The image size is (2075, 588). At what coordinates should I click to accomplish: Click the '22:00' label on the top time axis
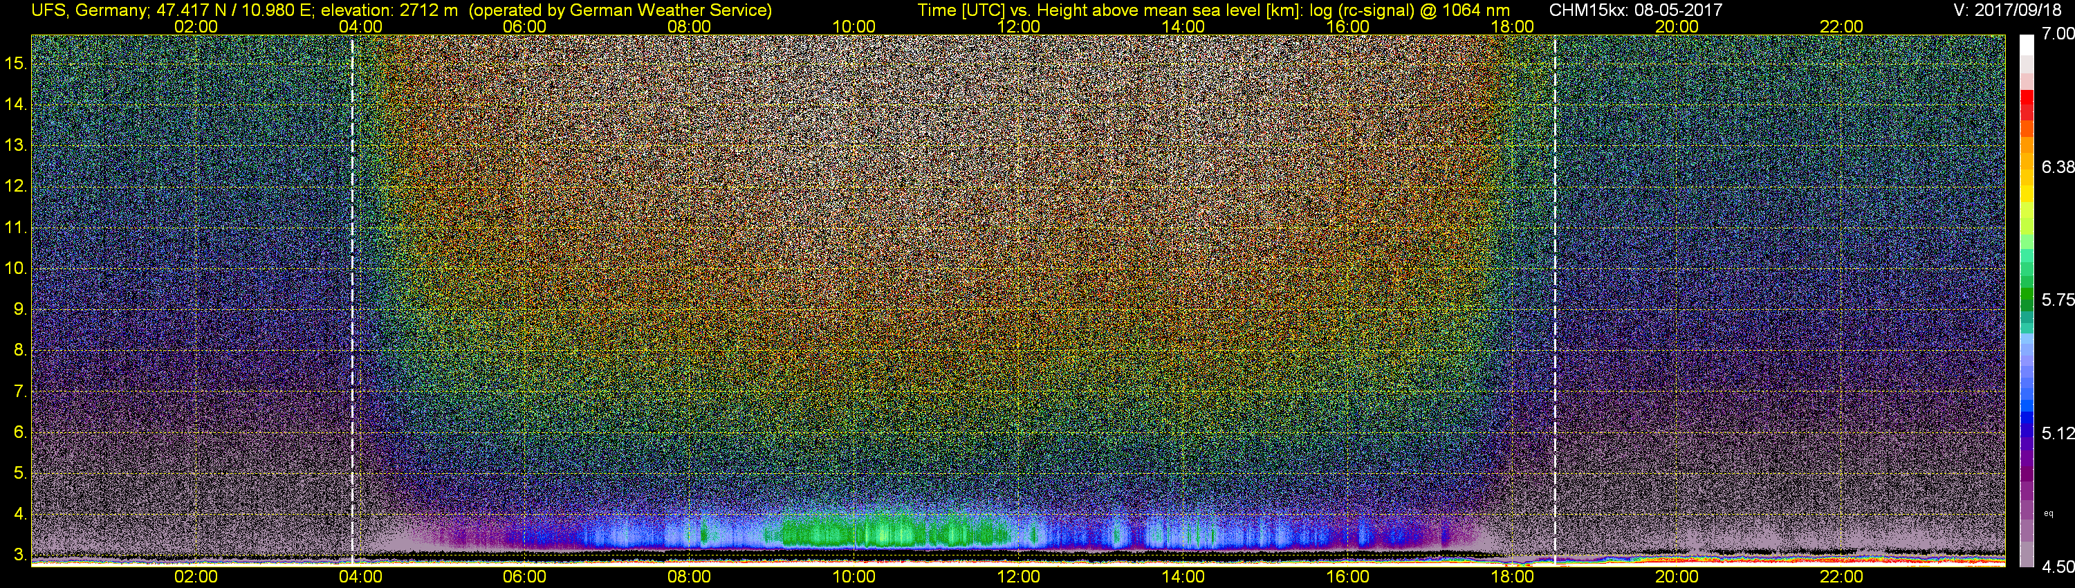(x=1841, y=26)
